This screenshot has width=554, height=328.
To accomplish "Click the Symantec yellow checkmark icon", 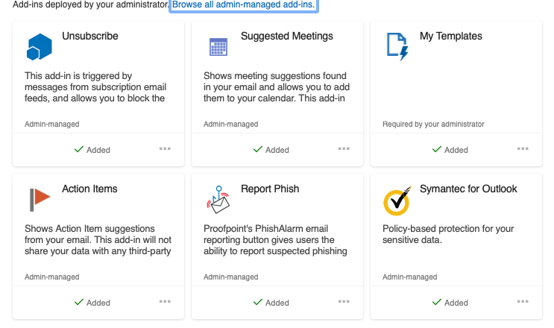I will click(397, 201).
